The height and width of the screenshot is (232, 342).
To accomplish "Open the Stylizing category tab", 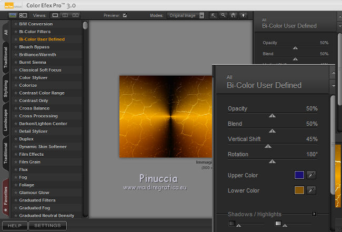I will (5, 89).
